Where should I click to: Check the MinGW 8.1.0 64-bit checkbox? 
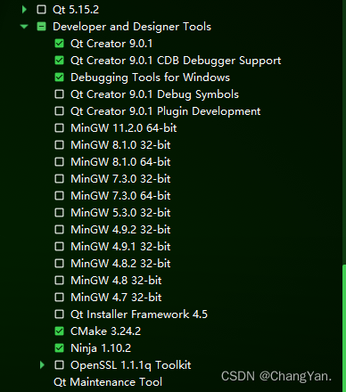coord(59,162)
